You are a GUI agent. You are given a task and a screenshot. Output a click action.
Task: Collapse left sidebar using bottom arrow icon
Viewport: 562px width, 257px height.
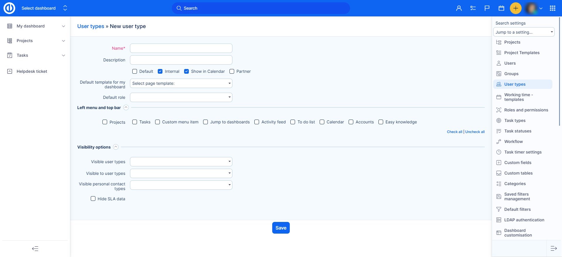coord(35,249)
